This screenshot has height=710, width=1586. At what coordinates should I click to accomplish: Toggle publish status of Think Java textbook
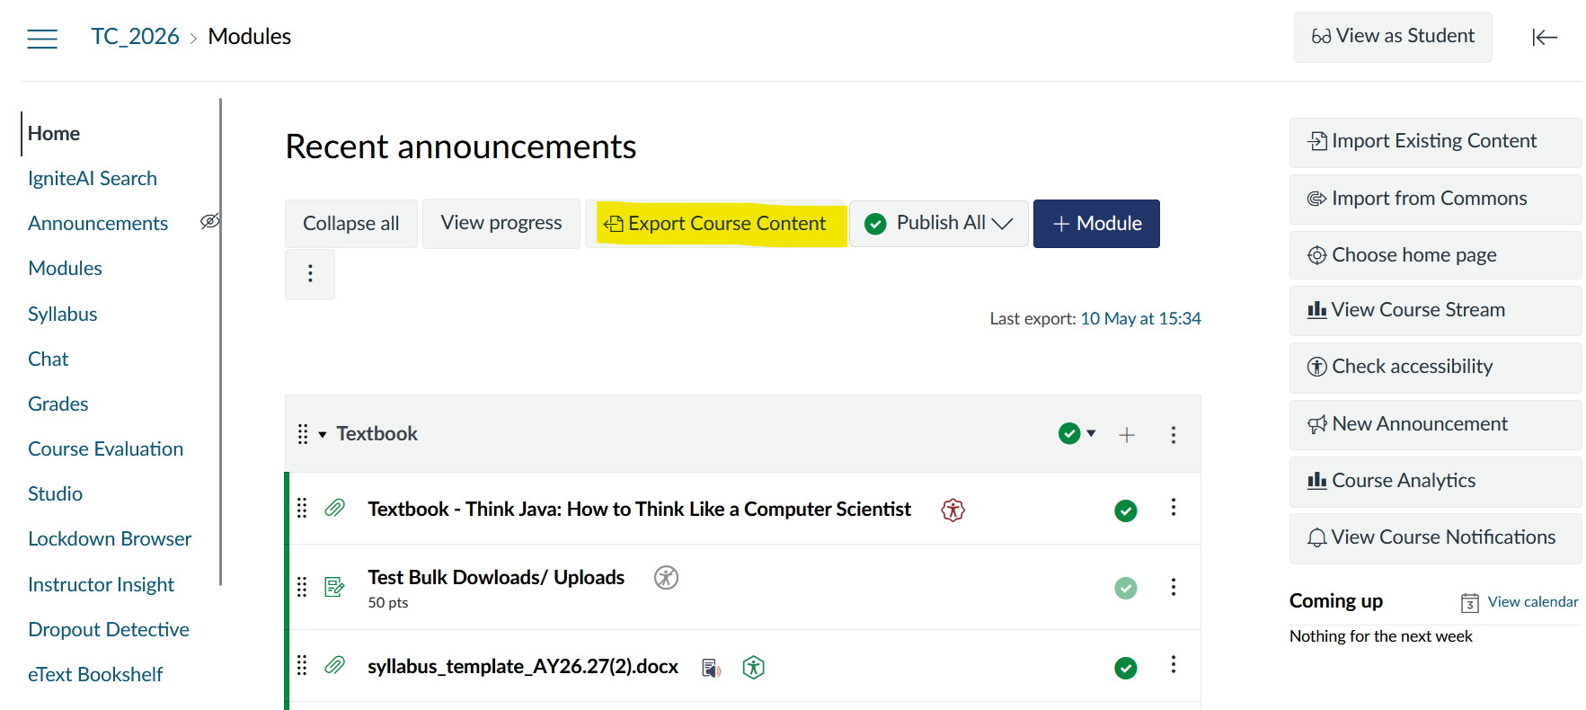(x=1126, y=510)
